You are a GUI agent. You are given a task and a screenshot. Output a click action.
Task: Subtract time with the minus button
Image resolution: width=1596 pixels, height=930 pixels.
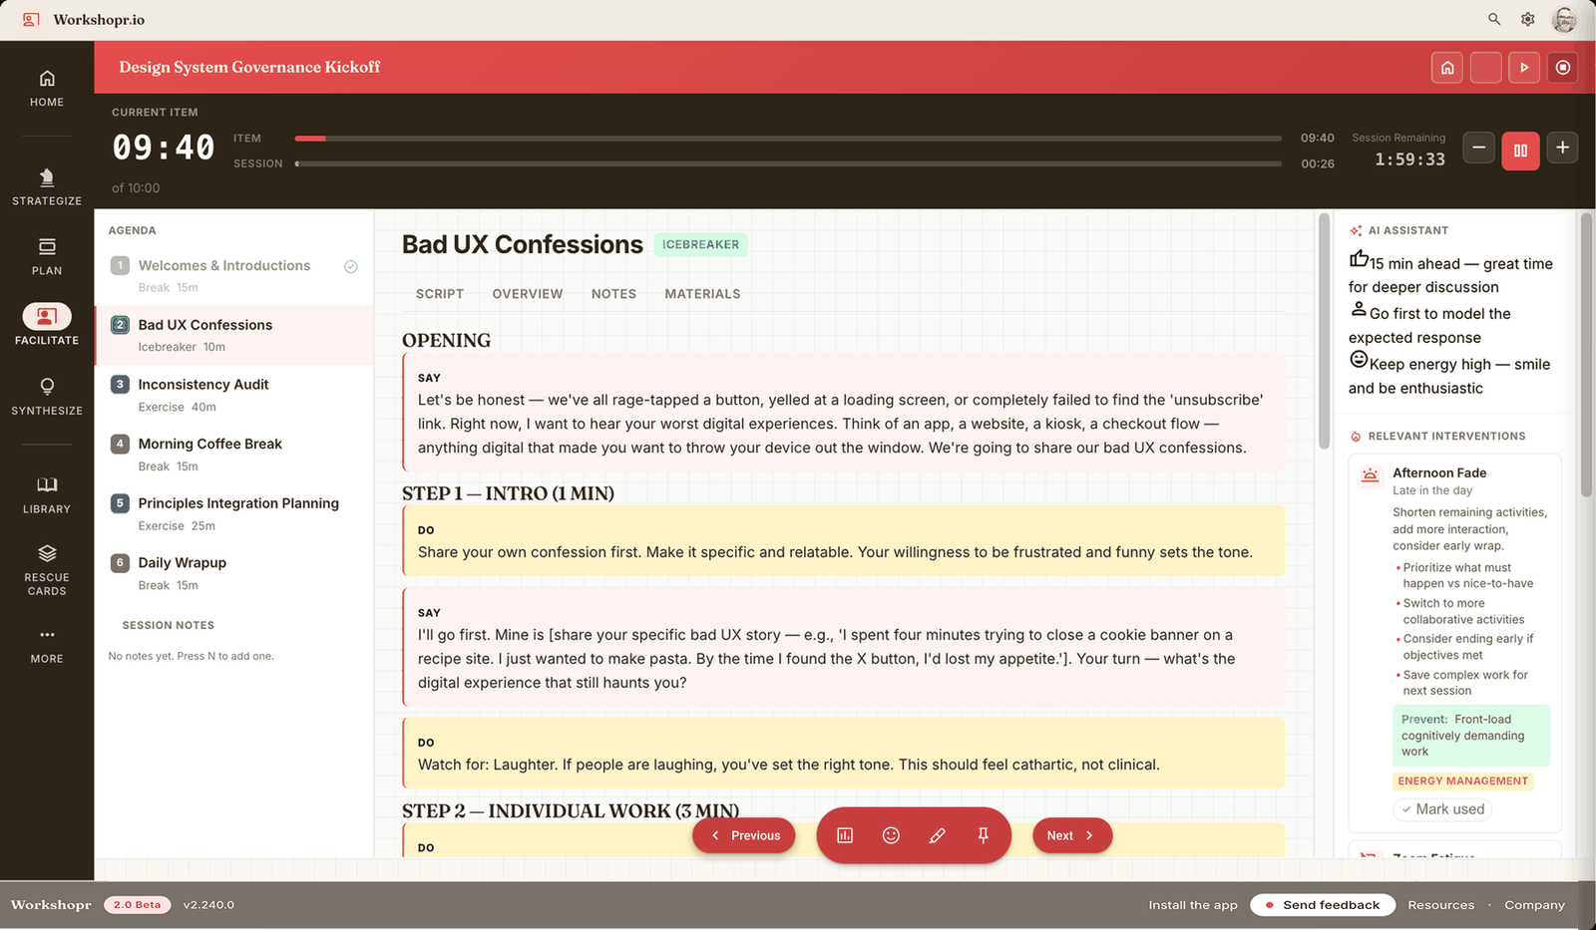point(1479,148)
